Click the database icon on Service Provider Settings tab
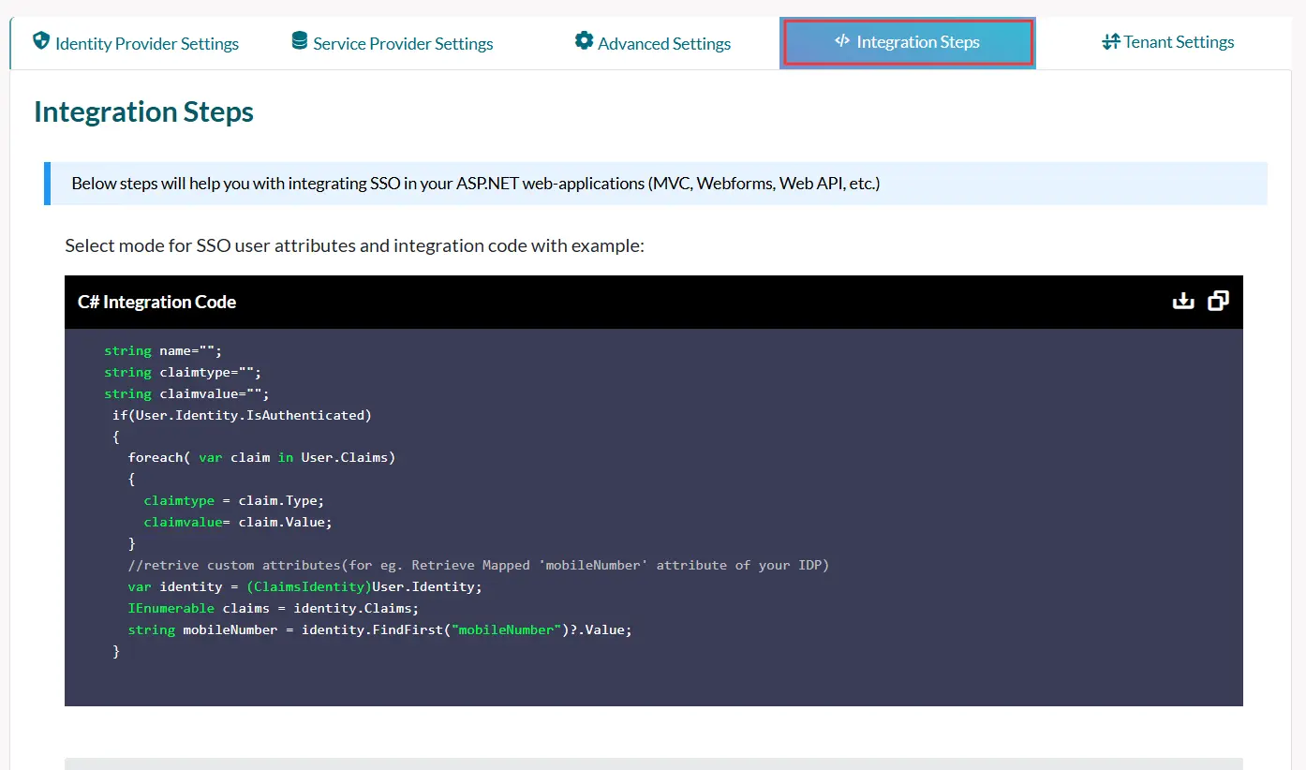Viewport: 1306px width, 770px height. (x=299, y=41)
